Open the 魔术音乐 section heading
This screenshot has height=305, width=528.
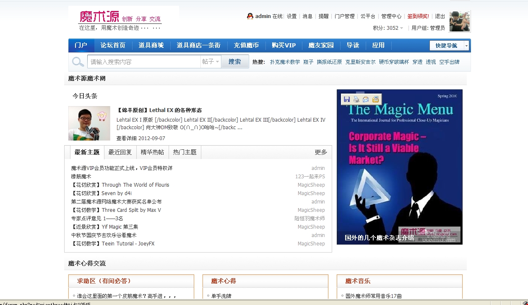(358, 281)
